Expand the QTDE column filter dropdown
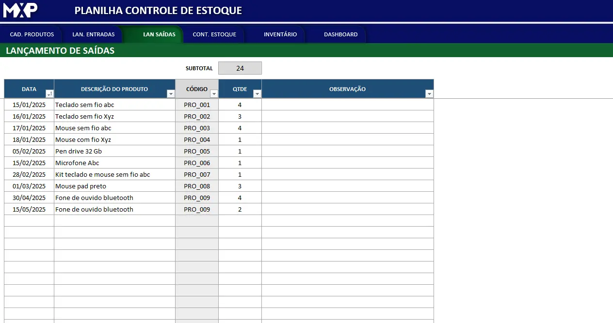This screenshot has height=323, width=613. (257, 94)
